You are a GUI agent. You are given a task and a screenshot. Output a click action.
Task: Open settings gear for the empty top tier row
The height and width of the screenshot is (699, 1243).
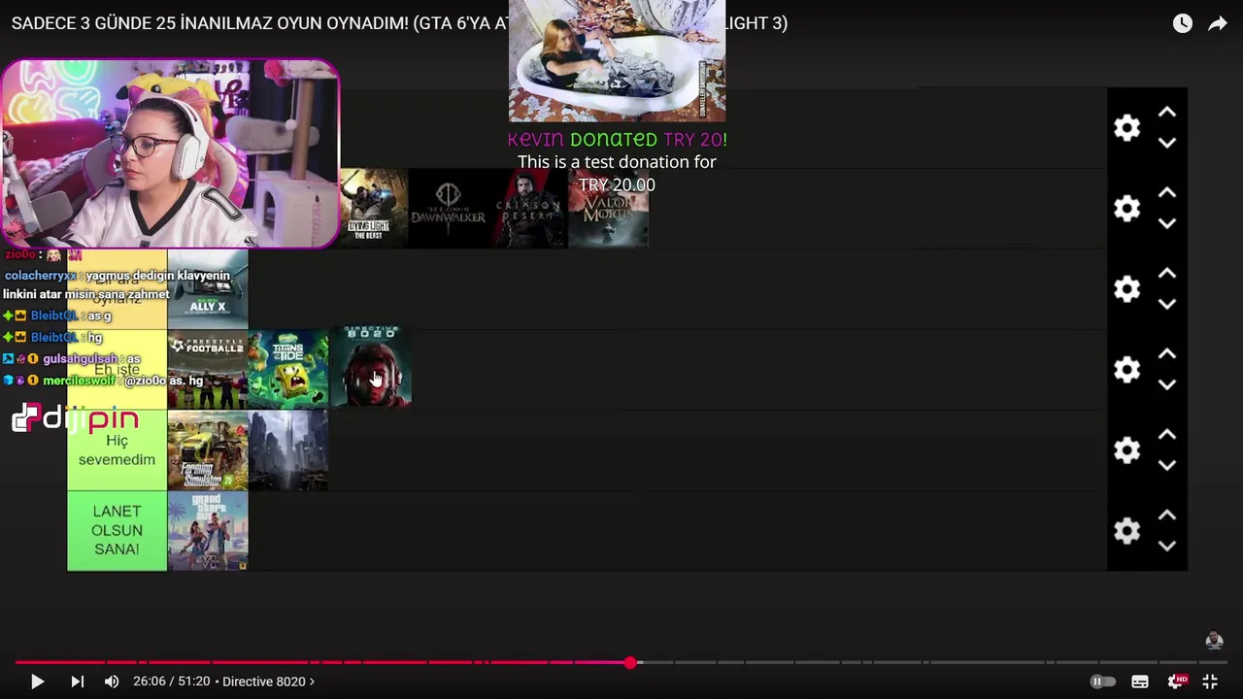click(x=1126, y=128)
